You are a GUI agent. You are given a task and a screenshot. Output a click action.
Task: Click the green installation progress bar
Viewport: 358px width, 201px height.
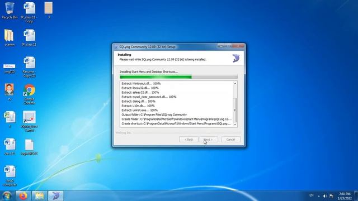[x=178, y=77]
